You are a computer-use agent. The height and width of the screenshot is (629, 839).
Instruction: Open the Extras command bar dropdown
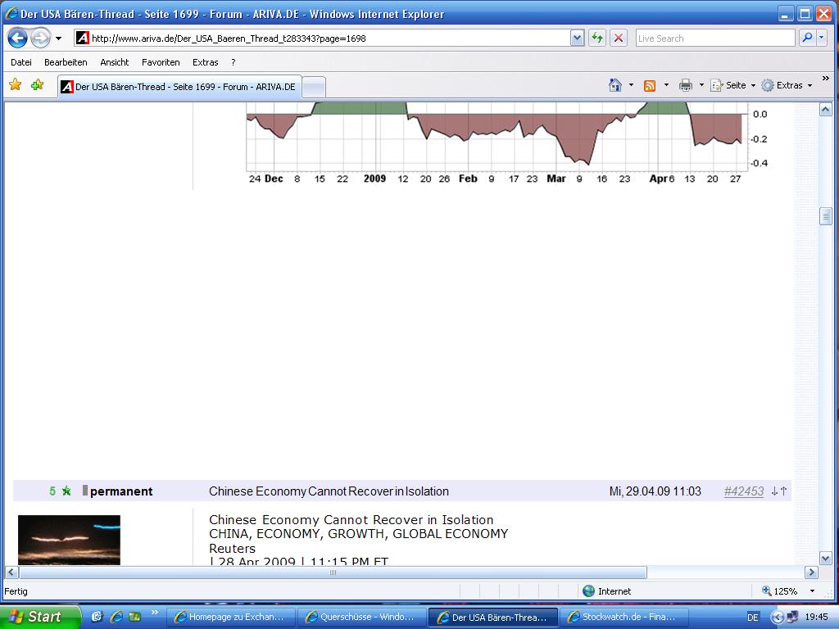pos(787,85)
